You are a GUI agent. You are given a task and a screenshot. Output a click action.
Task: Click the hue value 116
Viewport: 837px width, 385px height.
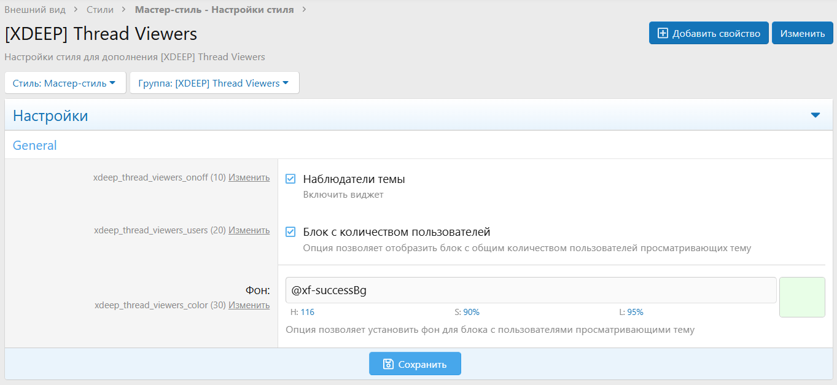click(x=307, y=312)
